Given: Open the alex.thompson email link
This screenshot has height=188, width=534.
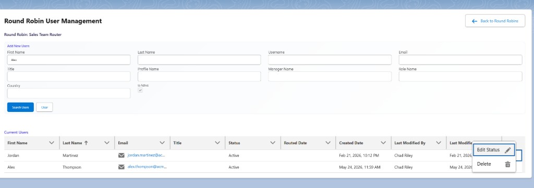Looking at the screenshot, I should pos(147,167).
